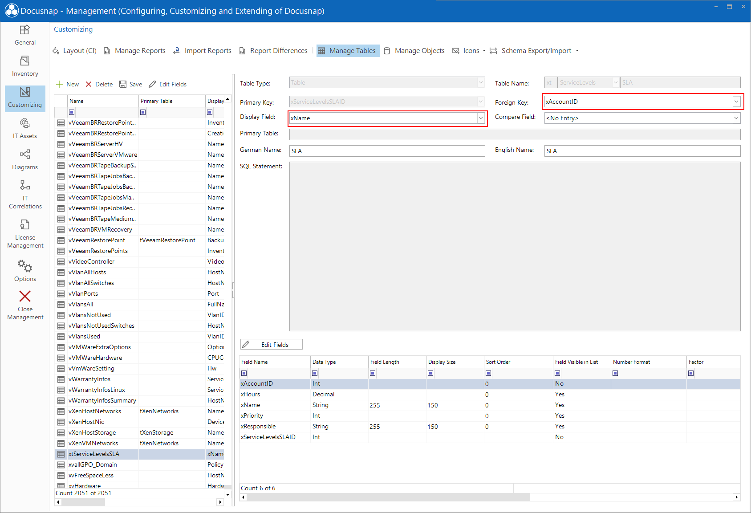The width and height of the screenshot is (751, 513).
Task: Open the Report Differences tab
Action: [273, 51]
